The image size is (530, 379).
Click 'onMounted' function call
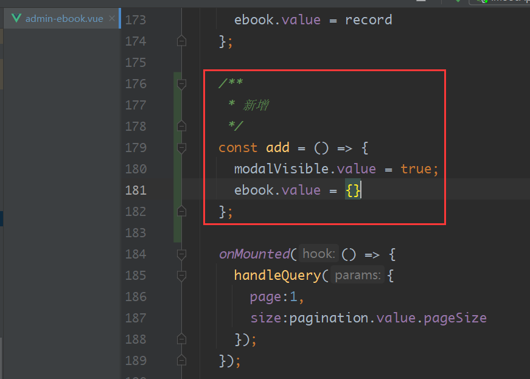coord(254,254)
